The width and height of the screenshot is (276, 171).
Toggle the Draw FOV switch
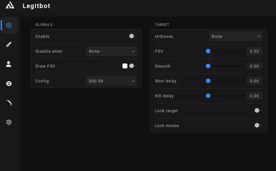point(133,66)
